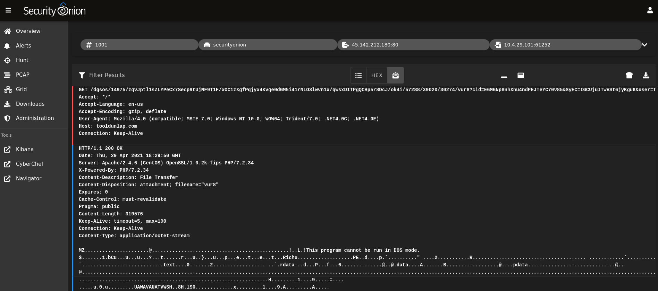This screenshot has height=291, width=658.
Task: Select Content-Type: application/octet-stream line
Action: pyautogui.click(x=134, y=236)
